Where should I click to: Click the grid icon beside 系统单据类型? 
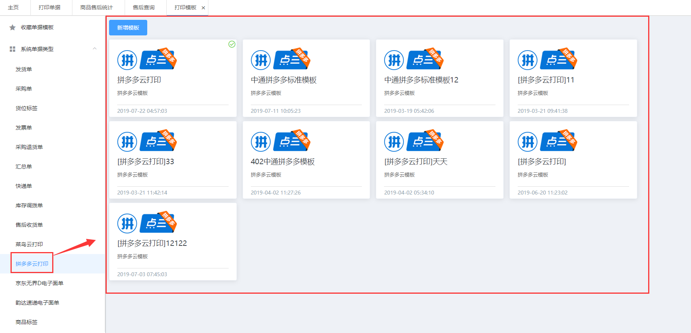(x=12, y=49)
